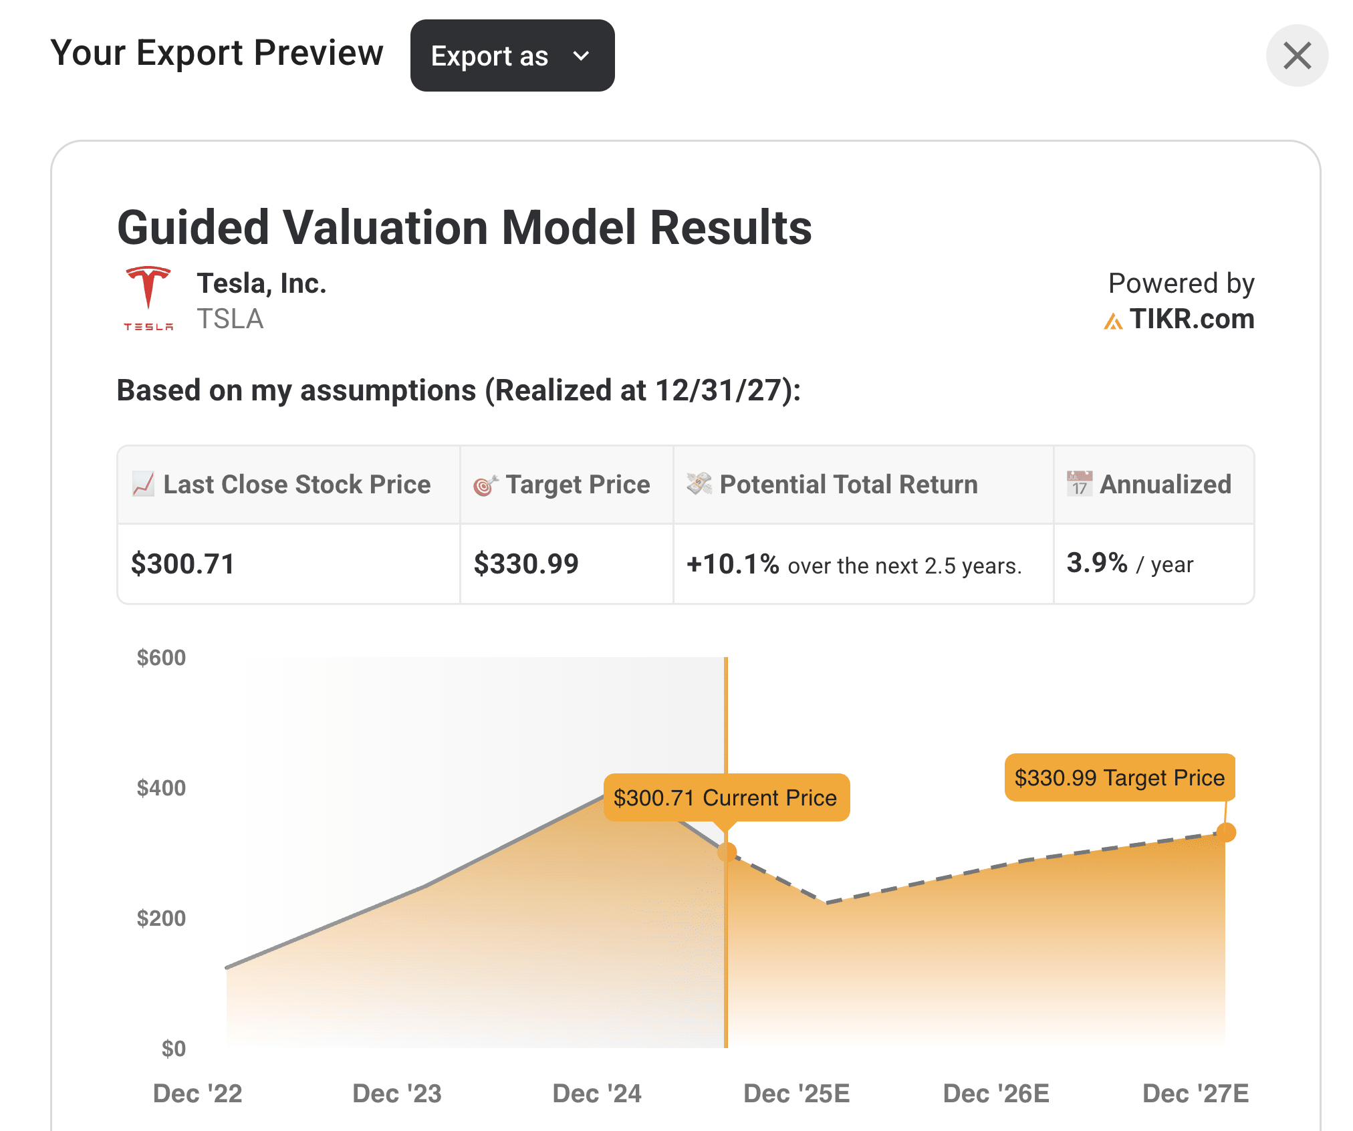Click the $300.71 Current Price tooltip

tap(726, 798)
